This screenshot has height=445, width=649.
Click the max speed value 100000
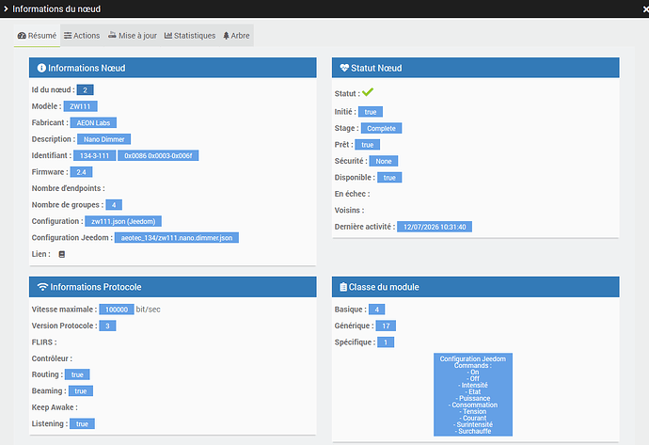[117, 310]
